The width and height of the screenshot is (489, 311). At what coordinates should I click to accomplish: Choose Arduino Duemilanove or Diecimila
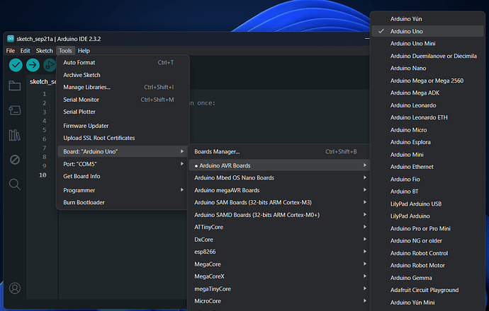point(427,56)
